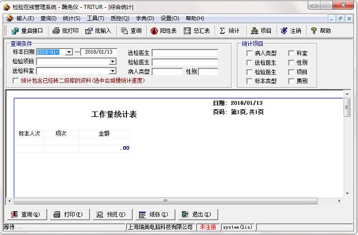Image resolution: width=358 pixels, height=235 pixels.
Task: Toggle 性别 statistic checkbox
Action: (x=291, y=63)
